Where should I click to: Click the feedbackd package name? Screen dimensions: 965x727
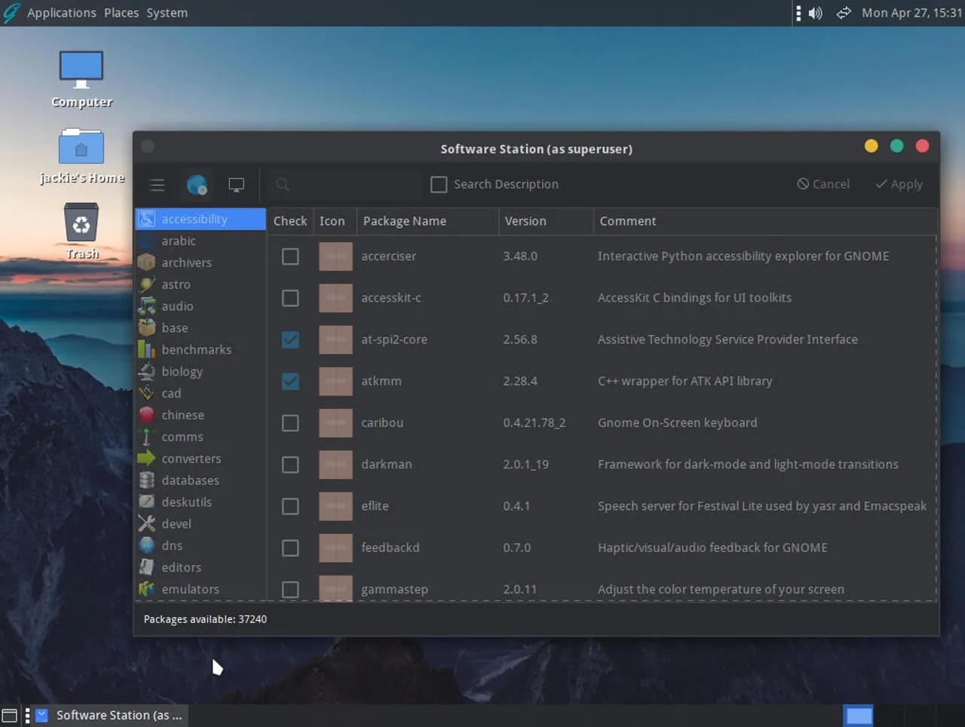391,548
